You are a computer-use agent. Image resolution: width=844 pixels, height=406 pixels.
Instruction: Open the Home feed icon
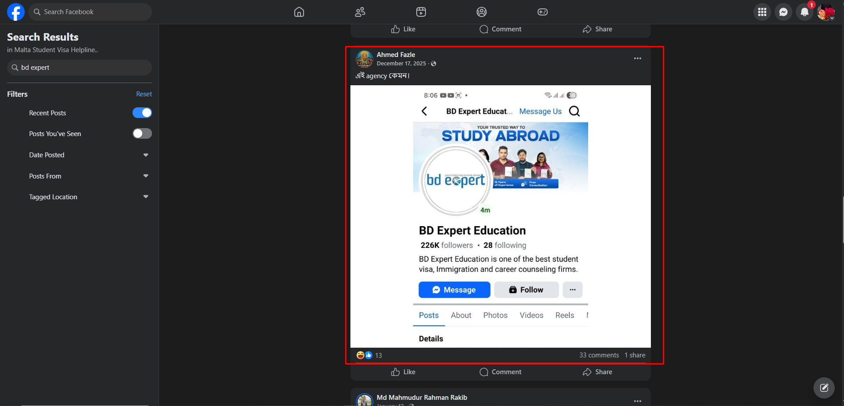click(299, 12)
